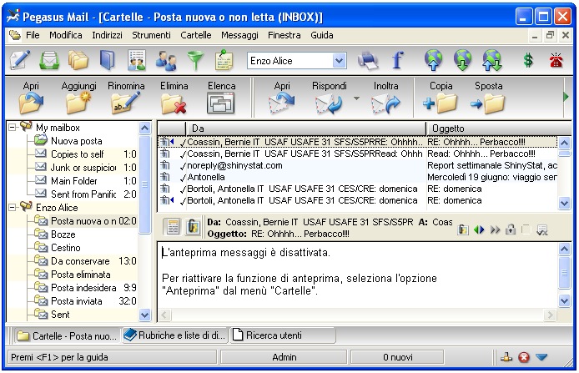The width and height of the screenshot is (579, 373).
Task: Select the Junk or suspicious folder
Action: tap(83, 168)
